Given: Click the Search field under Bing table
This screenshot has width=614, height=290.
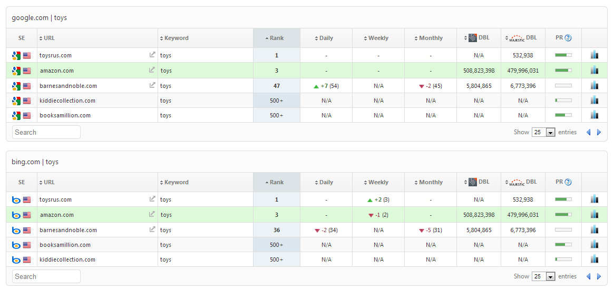Looking at the screenshot, I should pos(46,276).
